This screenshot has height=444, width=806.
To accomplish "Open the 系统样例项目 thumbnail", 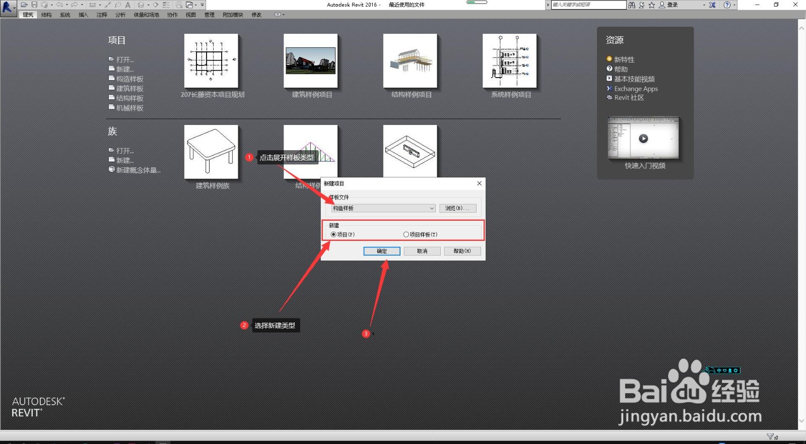I will click(509, 61).
